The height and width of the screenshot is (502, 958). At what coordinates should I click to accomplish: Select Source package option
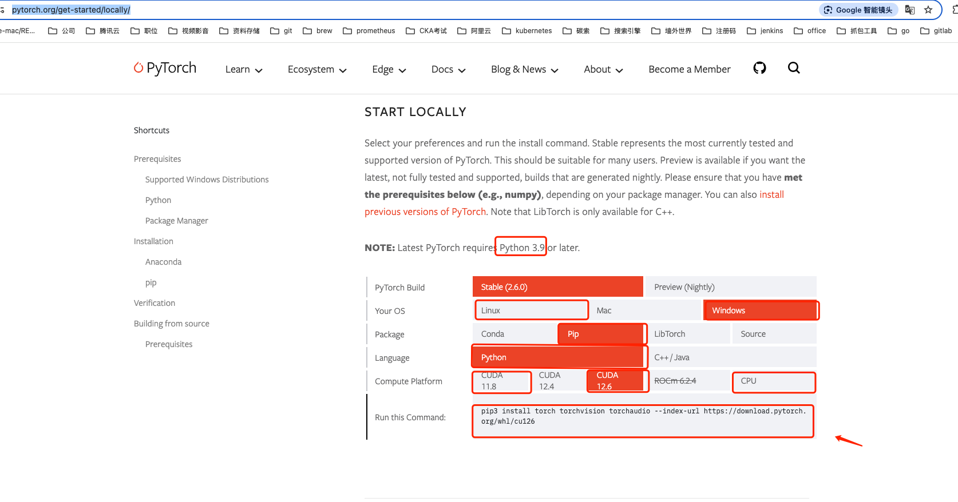[x=774, y=333]
